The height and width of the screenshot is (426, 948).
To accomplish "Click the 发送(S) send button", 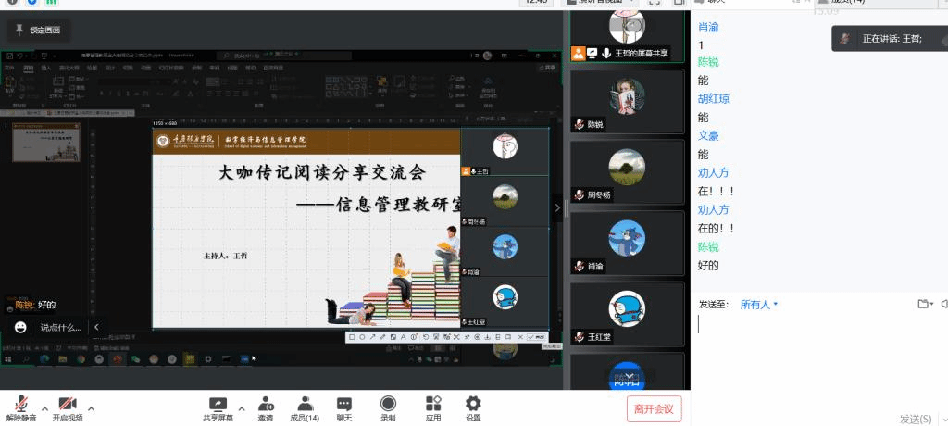I will click(x=915, y=419).
